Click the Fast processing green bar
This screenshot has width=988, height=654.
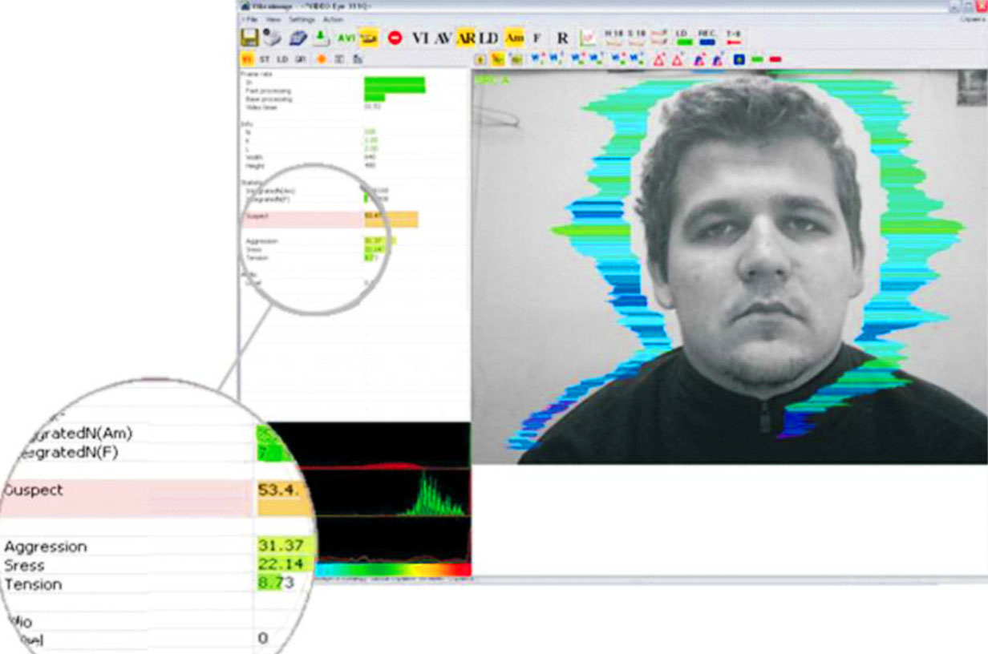pos(395,90)
